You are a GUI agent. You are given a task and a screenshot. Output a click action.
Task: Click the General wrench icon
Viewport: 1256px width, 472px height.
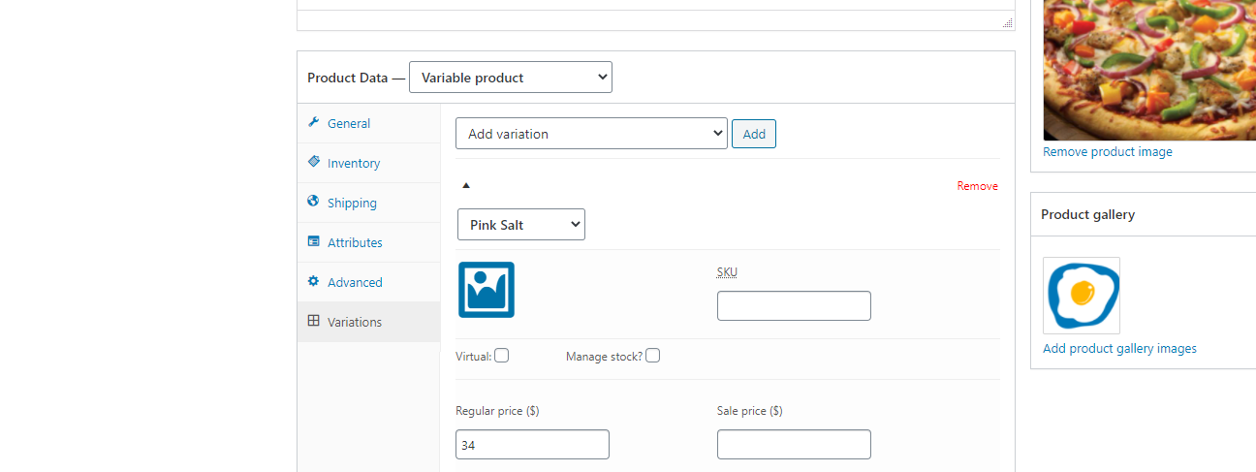313,122
